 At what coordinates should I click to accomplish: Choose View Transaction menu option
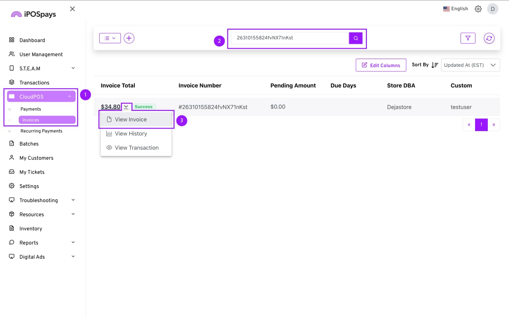(x=136, y=148)
